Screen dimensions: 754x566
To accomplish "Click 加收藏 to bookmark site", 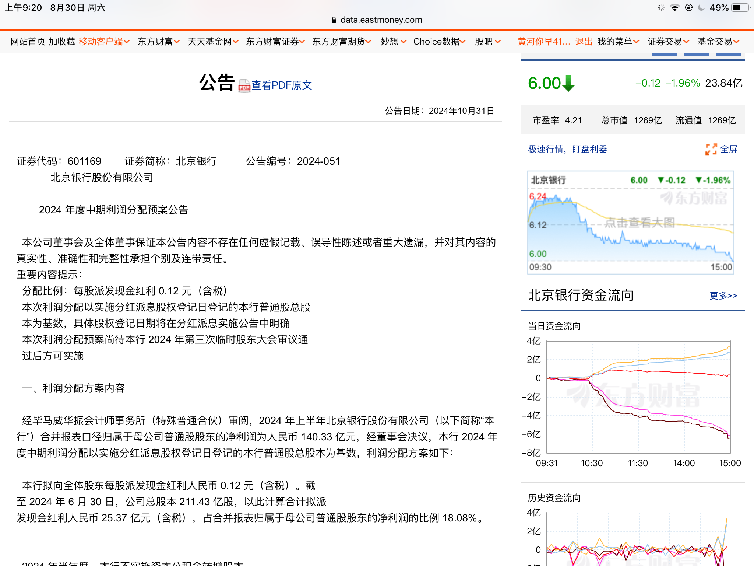I will [x=62, y=42].
